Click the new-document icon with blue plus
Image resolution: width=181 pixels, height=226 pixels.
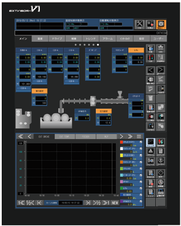click(x=150, y=173)
